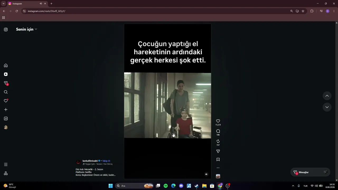Open the media controls icon in Chrome toolbar
The height and width of the screenshot is (190, 338).
tap(321, 11)
